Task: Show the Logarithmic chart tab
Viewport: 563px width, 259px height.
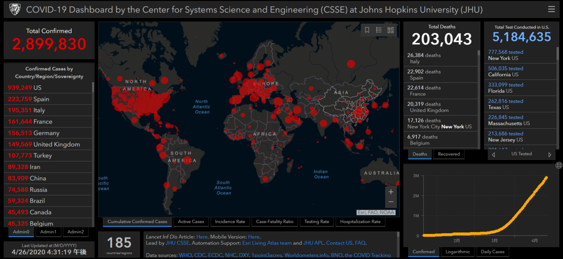Action: (457, 252)
